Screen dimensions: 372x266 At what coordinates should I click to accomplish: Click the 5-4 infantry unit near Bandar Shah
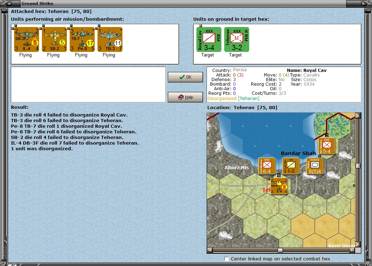327,146
